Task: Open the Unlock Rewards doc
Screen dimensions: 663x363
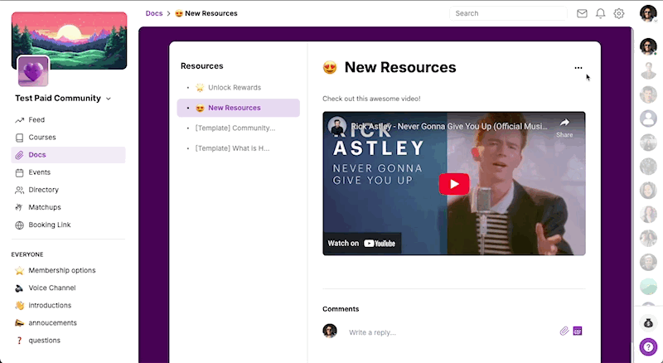Action: coord(239,88)
